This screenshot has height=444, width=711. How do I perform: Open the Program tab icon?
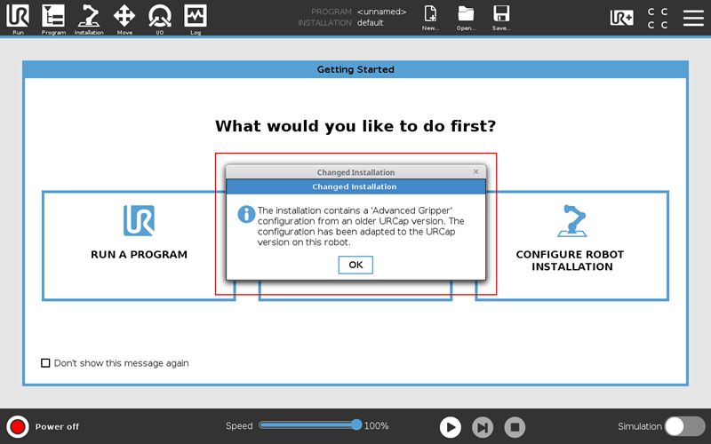pos(53,18)
